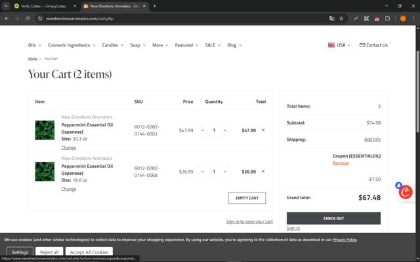Open the Contact Us link
Image resolution: width=420 pixels, height=262 pixels.
click(x=373, y=45)
